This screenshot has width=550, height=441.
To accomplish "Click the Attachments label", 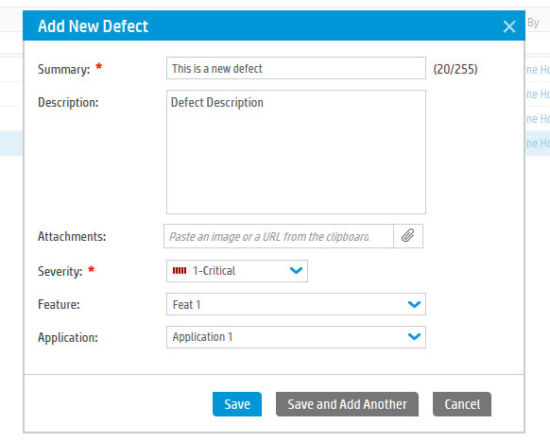I will click(x=72, y=236).
